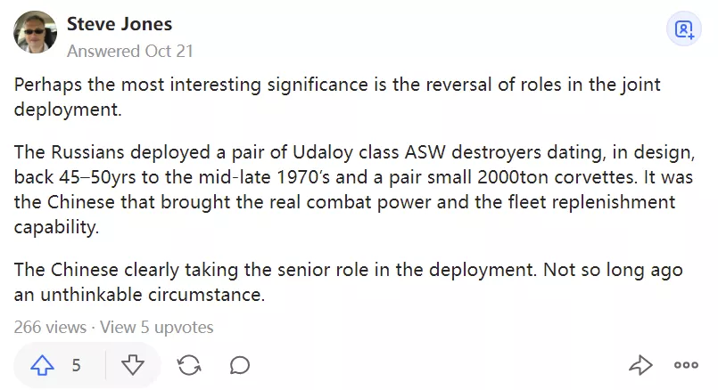Viewport: 718px width, 390px height.
Task: Open comments with the speech bubble icon
Action: [239, 364]
